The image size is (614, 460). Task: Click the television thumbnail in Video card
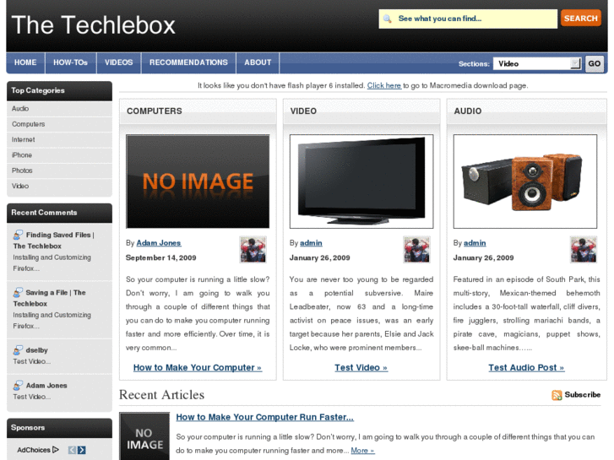pos(361,181)
